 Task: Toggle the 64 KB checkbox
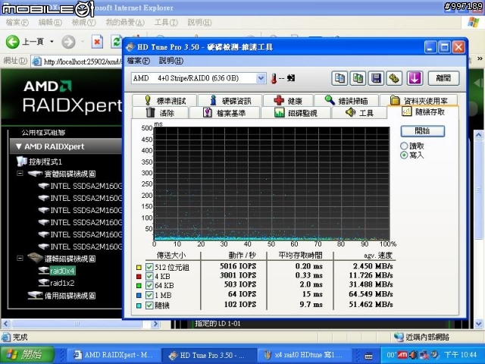149,285
